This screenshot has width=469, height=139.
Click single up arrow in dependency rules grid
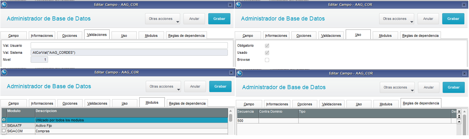[x=459, y=121]
